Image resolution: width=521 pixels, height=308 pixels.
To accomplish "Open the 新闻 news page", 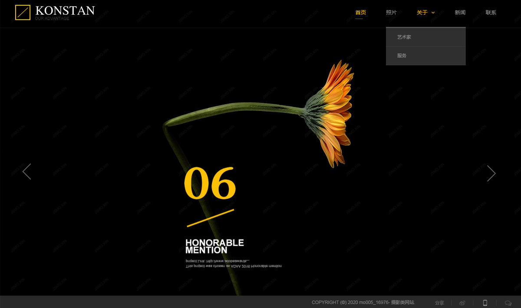I will point(460,13).
